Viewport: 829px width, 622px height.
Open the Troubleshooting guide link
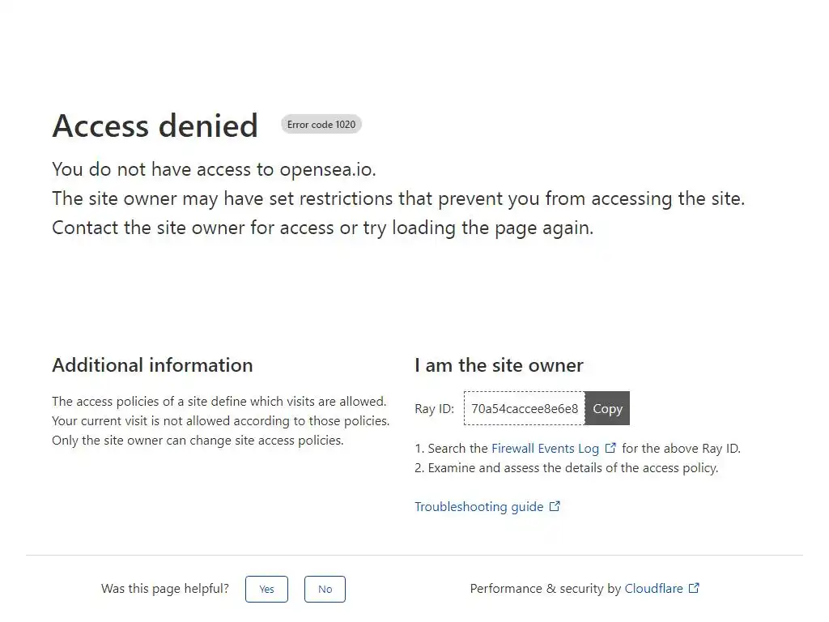pos(478,506)
